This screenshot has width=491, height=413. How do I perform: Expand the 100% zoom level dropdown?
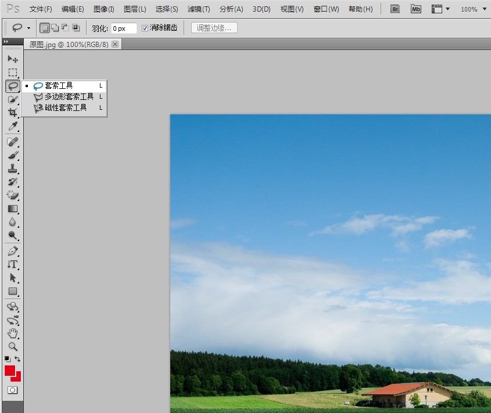click(485, 9)
